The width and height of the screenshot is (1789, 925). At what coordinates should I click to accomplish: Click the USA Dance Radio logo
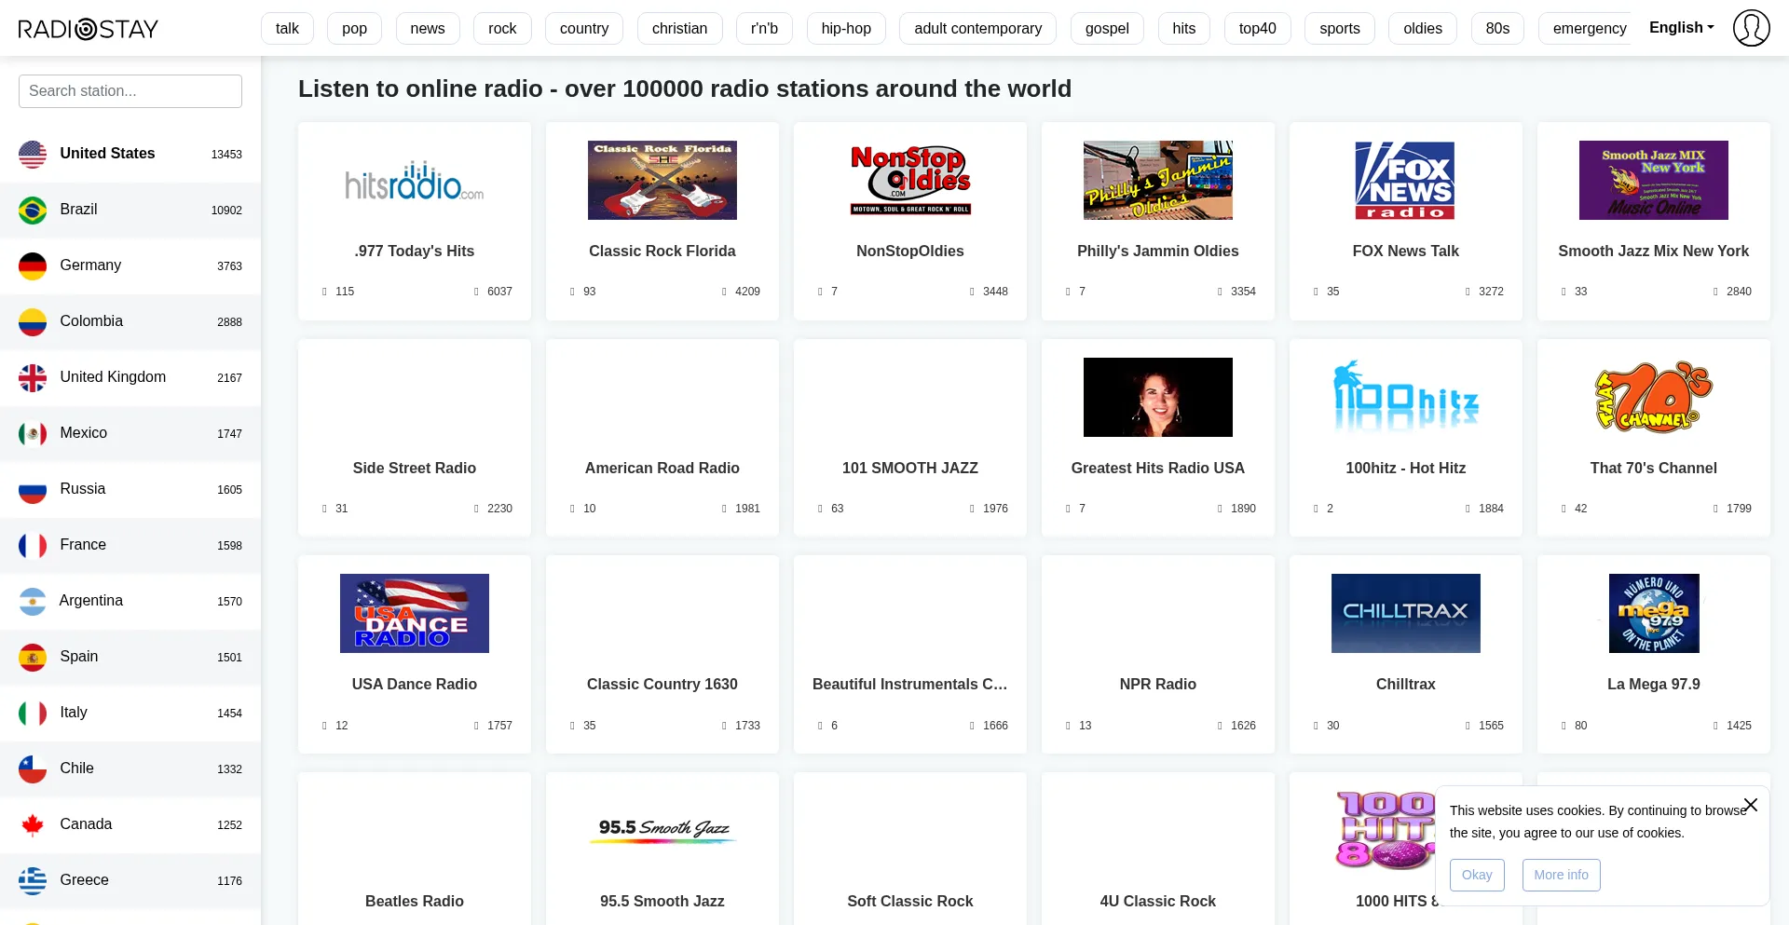(x=415, y=613)
